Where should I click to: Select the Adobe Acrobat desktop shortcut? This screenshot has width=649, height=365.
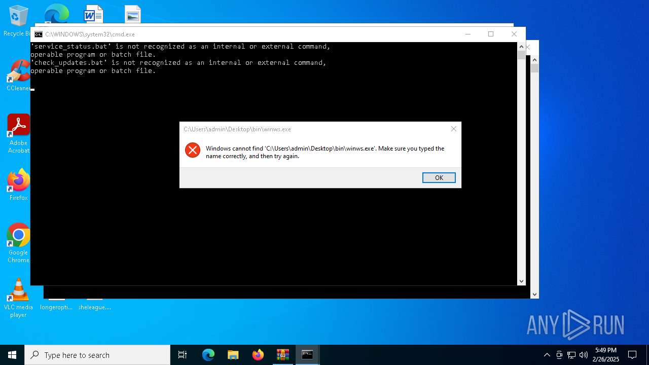18,134
